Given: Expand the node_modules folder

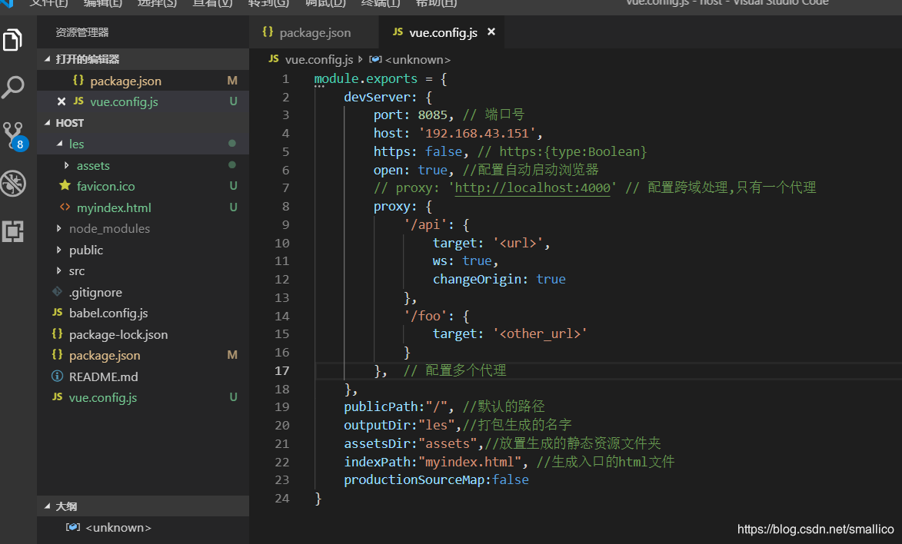Looking at the screenshot, I should click(58, 229).
